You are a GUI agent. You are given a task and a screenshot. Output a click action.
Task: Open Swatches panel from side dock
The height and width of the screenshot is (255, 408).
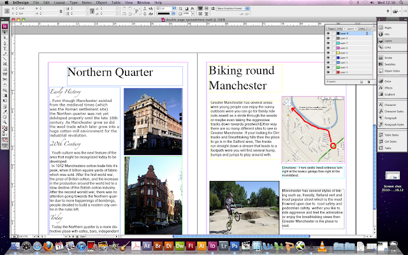tap(392, 64)
